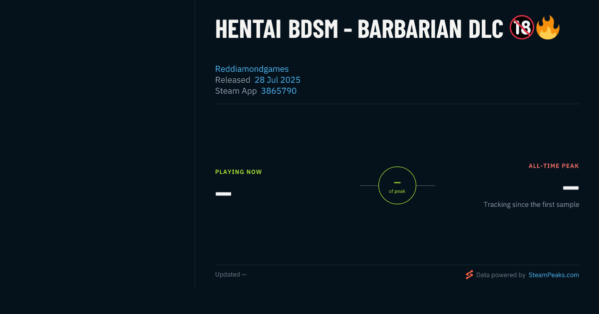
Task: Click the ALL-TIME PEAK label
Action: 554,166
